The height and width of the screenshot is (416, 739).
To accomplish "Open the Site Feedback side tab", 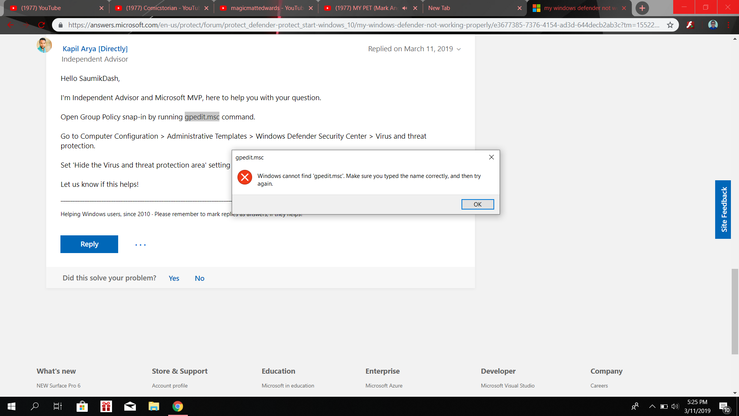I will pyautogui.click(x=723, y=210).
